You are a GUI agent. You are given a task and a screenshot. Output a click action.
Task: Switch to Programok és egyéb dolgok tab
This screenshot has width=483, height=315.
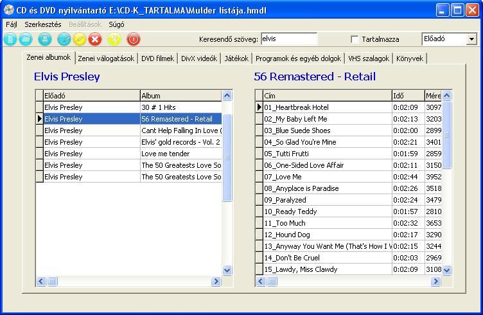pos(298,59)
